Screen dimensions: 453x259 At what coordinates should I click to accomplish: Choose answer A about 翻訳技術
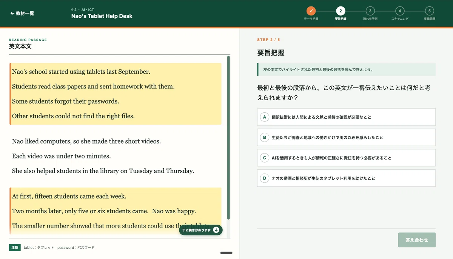click(x=346, y=117)
